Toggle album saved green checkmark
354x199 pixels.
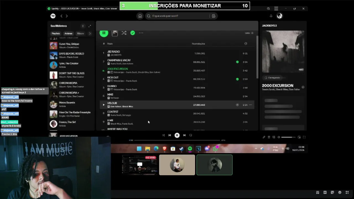(133, 33)
